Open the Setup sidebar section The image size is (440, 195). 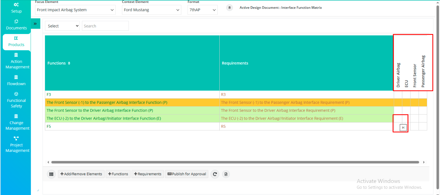[16, 8]
